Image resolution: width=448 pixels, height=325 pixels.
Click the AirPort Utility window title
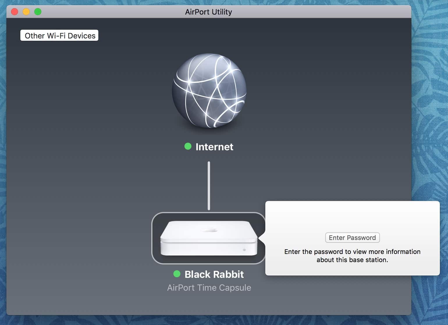pyautogui.click(x=209, y=12)
